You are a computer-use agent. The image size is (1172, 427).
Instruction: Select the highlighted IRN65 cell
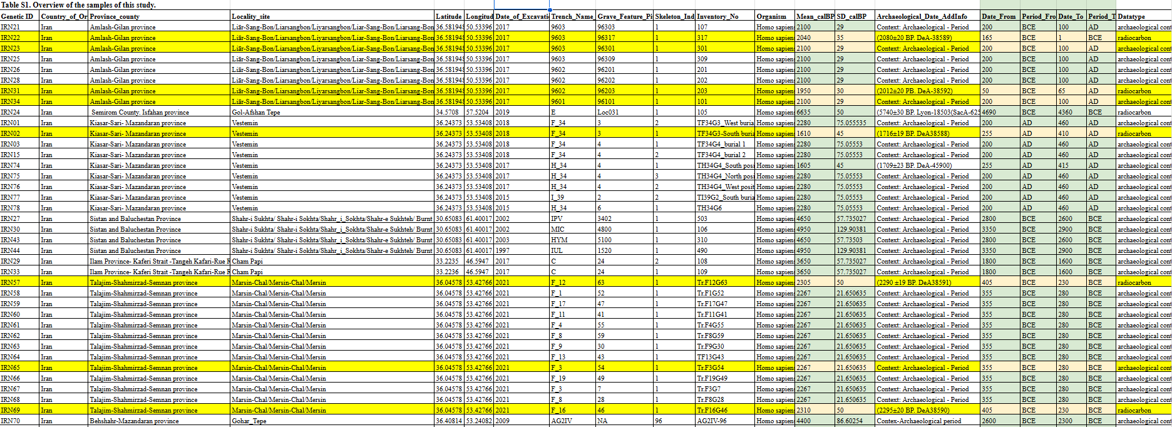[19, 368]
